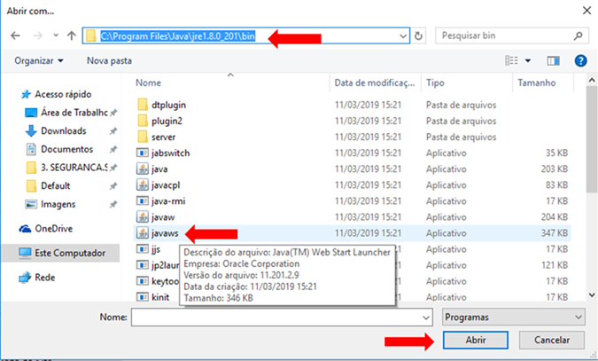The height and width of the screenshot is (361, 598).
Task: Sort by the Tamanho column
Action: (536, 82)
